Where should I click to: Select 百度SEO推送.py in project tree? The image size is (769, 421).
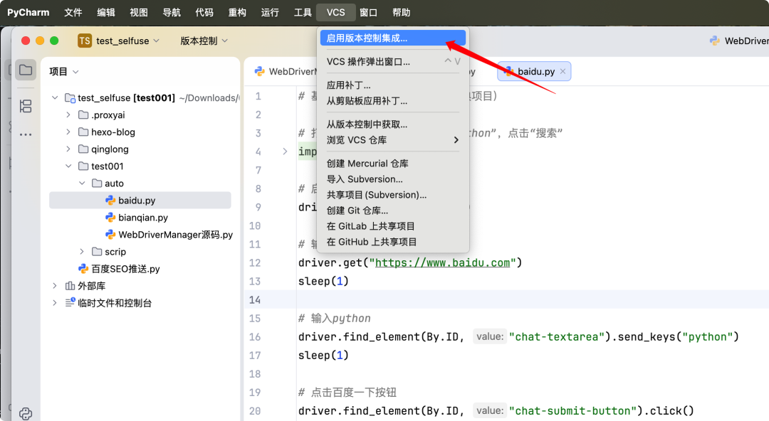pos(125,269)
